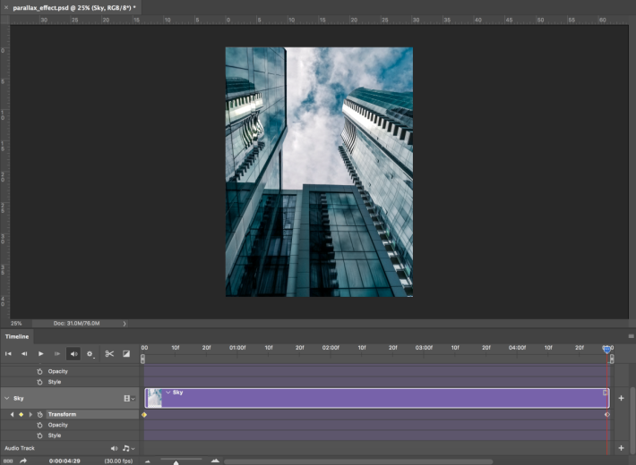Screen dimensions: 636x465
Task: Click the 01:00f mark on time ruler
Action: pyautogui.click(x=237, y=348)
